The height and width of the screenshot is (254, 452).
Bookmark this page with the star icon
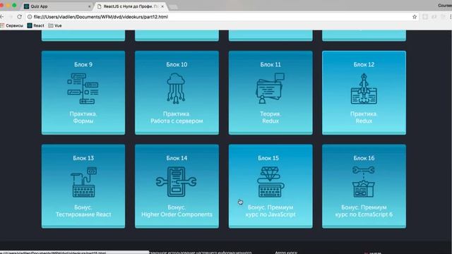[x=415, y=17]
